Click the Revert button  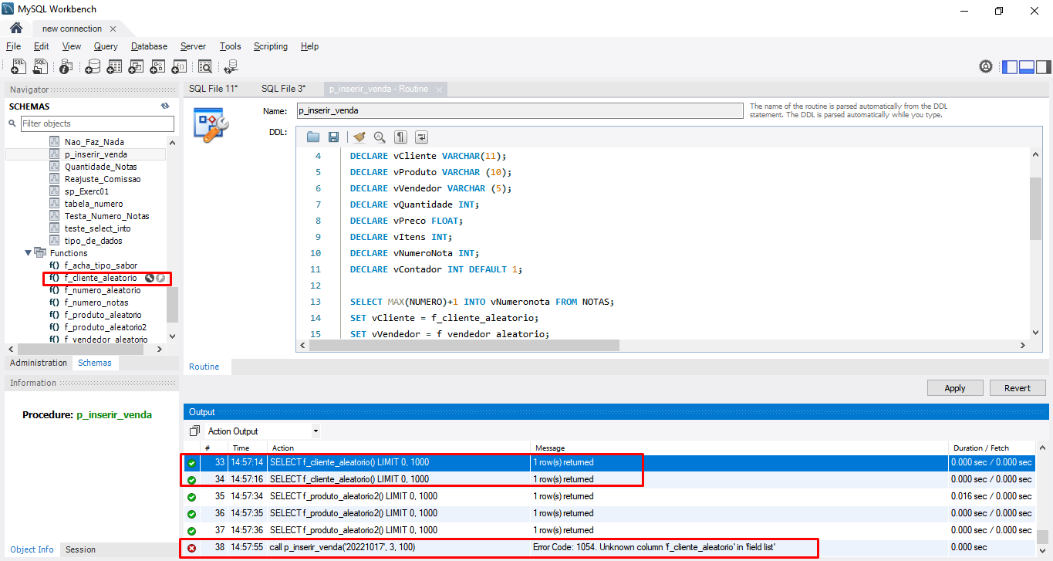1018,388
